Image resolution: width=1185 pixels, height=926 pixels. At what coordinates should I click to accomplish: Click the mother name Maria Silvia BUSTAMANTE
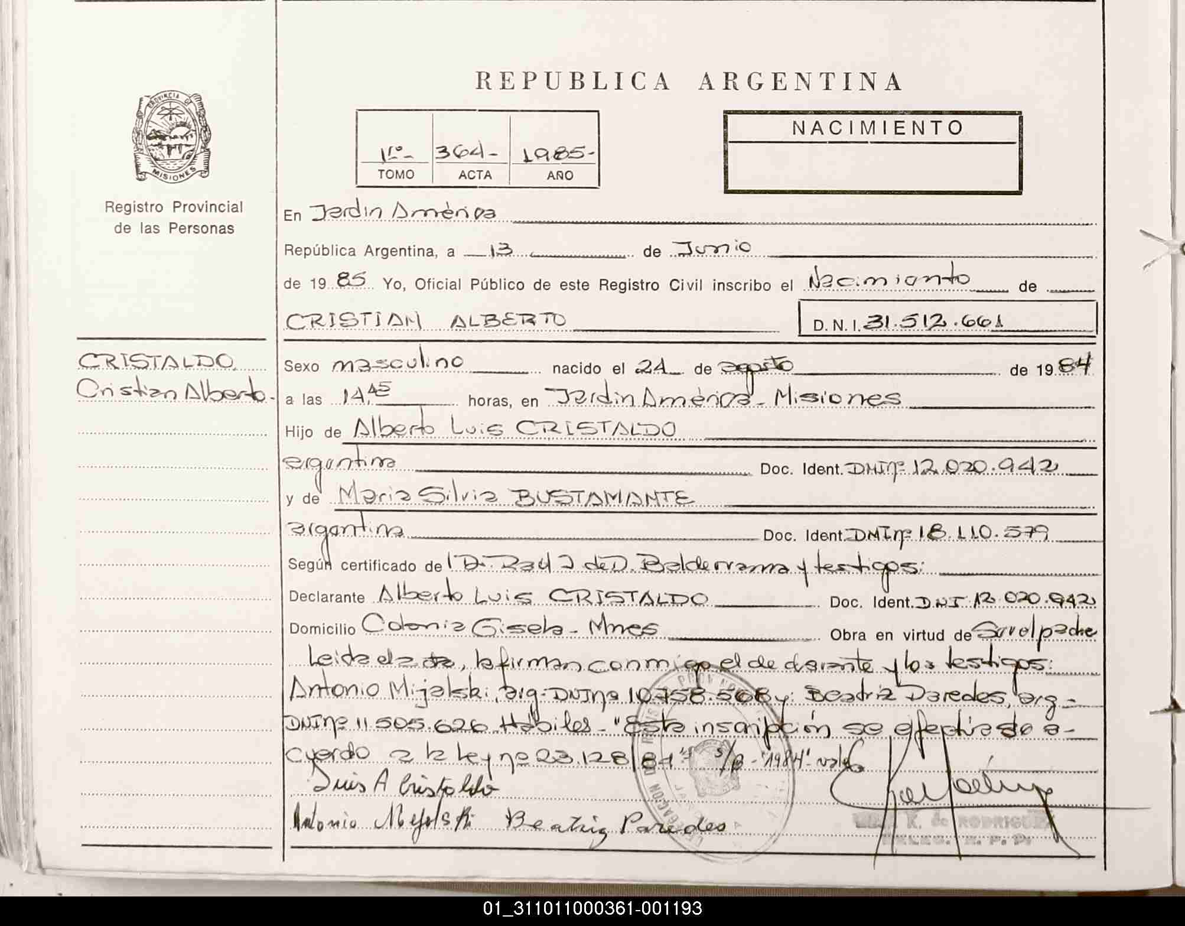point(514,496)
